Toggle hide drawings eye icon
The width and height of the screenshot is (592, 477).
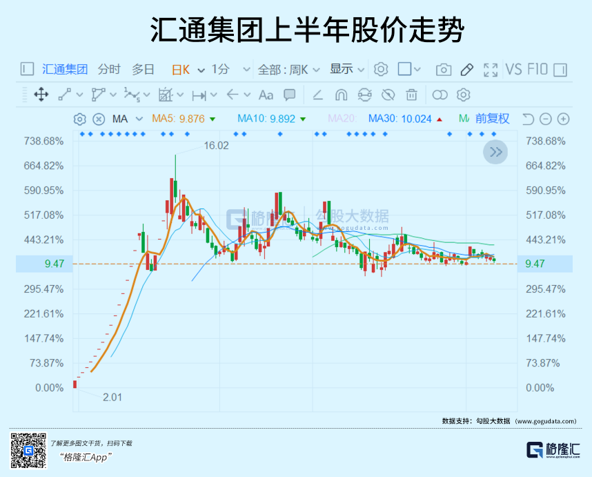pyautogui.click(x=388, y=95)
